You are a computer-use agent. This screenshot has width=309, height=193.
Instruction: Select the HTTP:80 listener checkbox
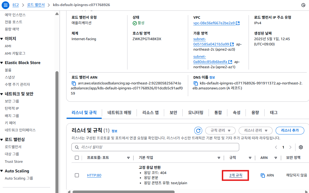pyautogui.click(x=77, y=175)
